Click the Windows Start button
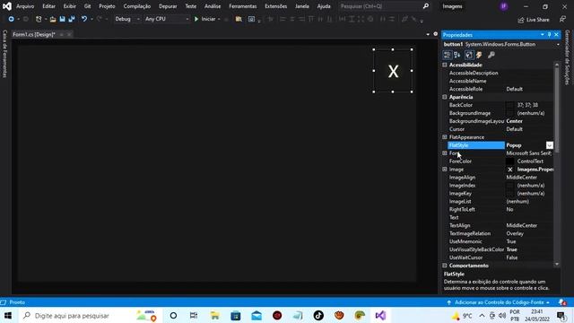 (8, 315)
